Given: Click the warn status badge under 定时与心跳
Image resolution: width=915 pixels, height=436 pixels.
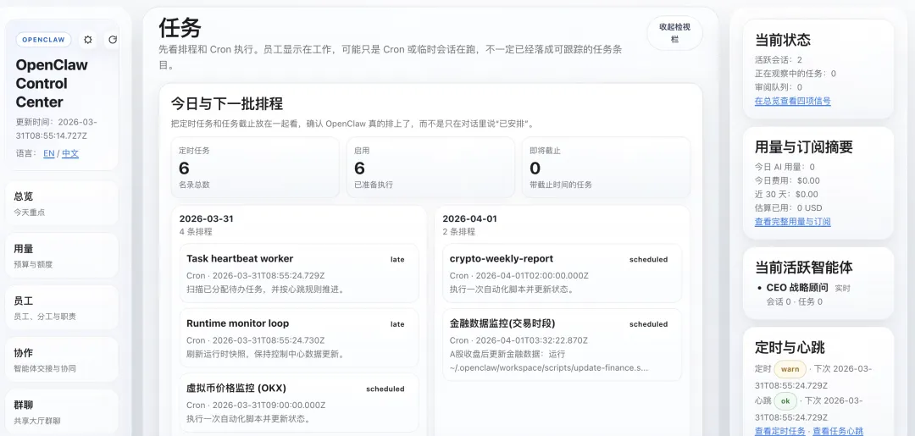Looking at the screenshot, I should click(790, 369).
